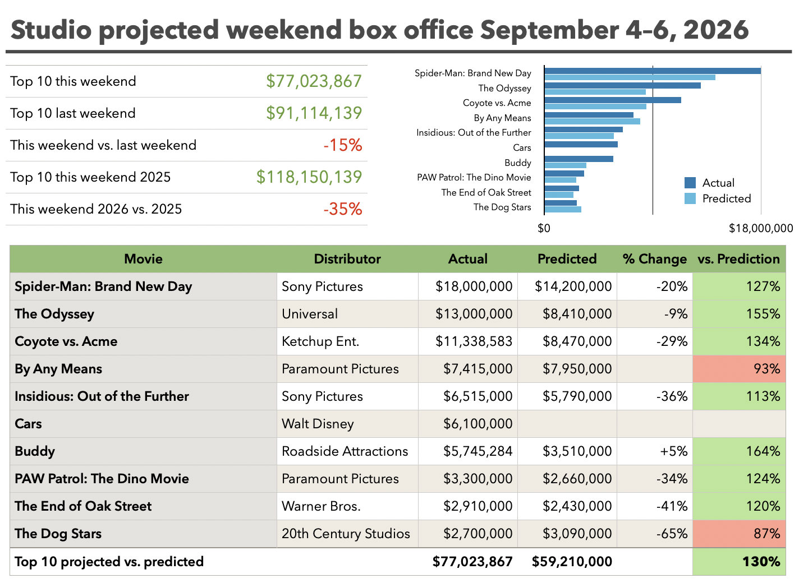Click the $7,415,000 actual value cell

[468, 369]
